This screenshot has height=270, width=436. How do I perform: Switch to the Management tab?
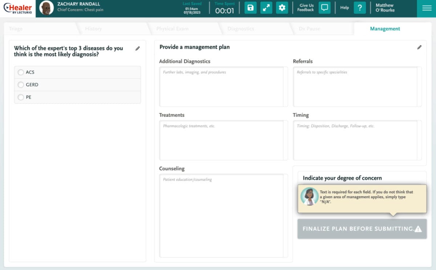pyautogui.click(x=385, y=29)
